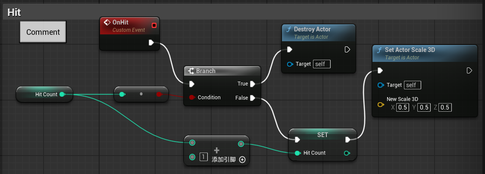Click the SET node Hit Count output pin
This screenshot has width=485, height=174.
pyautogui.click(x=347, y=153)
